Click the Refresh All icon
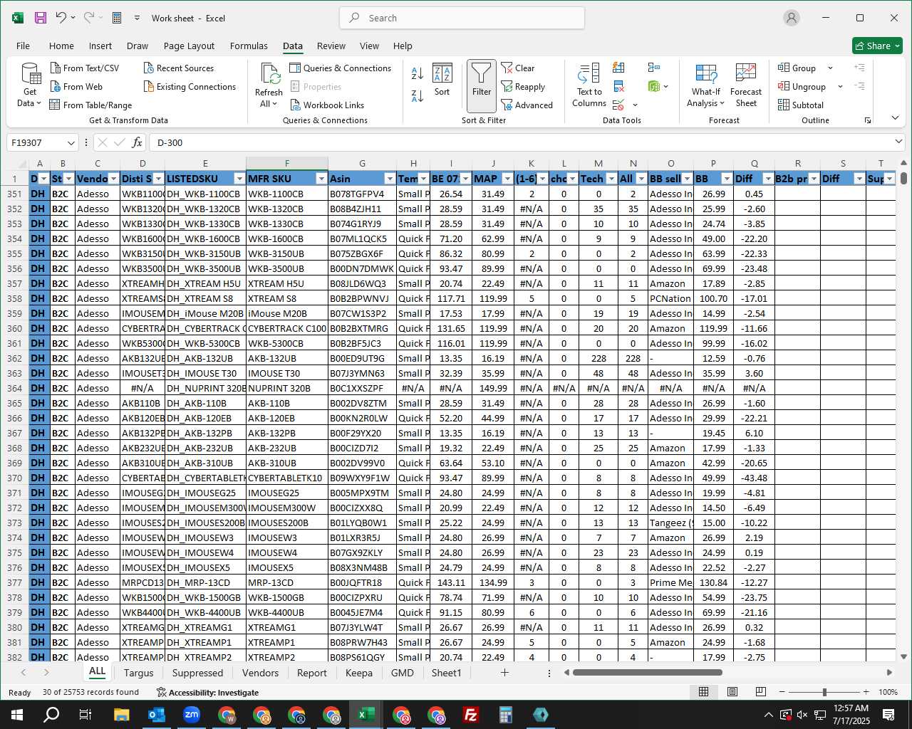 coord(269,85)
